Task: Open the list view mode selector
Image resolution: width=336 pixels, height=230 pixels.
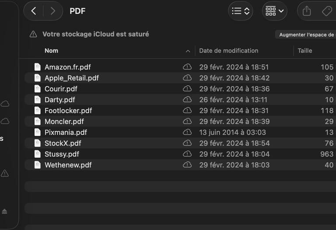Action: [x=241, y=11]
